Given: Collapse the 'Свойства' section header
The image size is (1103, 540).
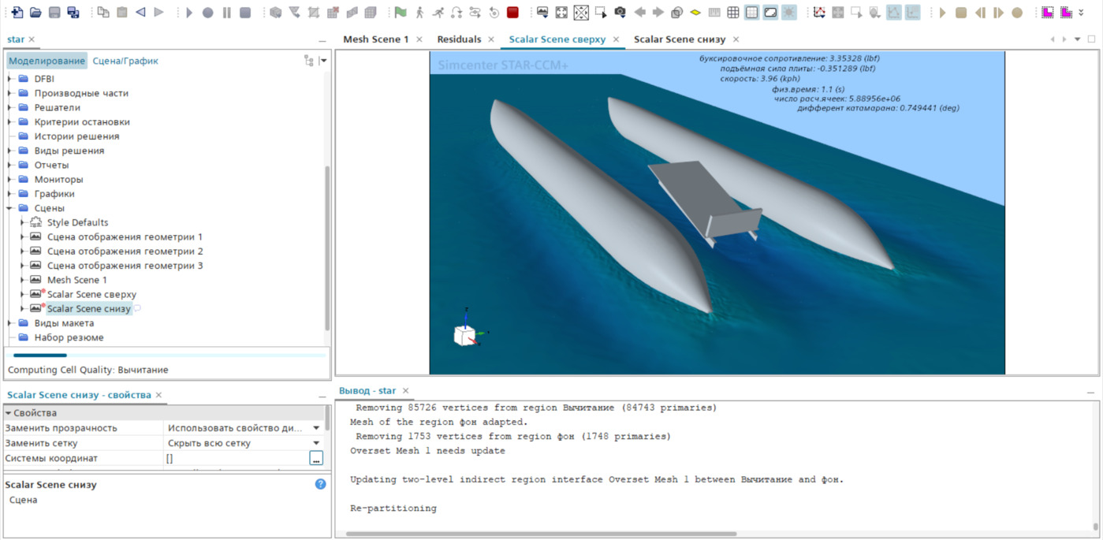Looking at the screenshot, I should coord(9,413).
